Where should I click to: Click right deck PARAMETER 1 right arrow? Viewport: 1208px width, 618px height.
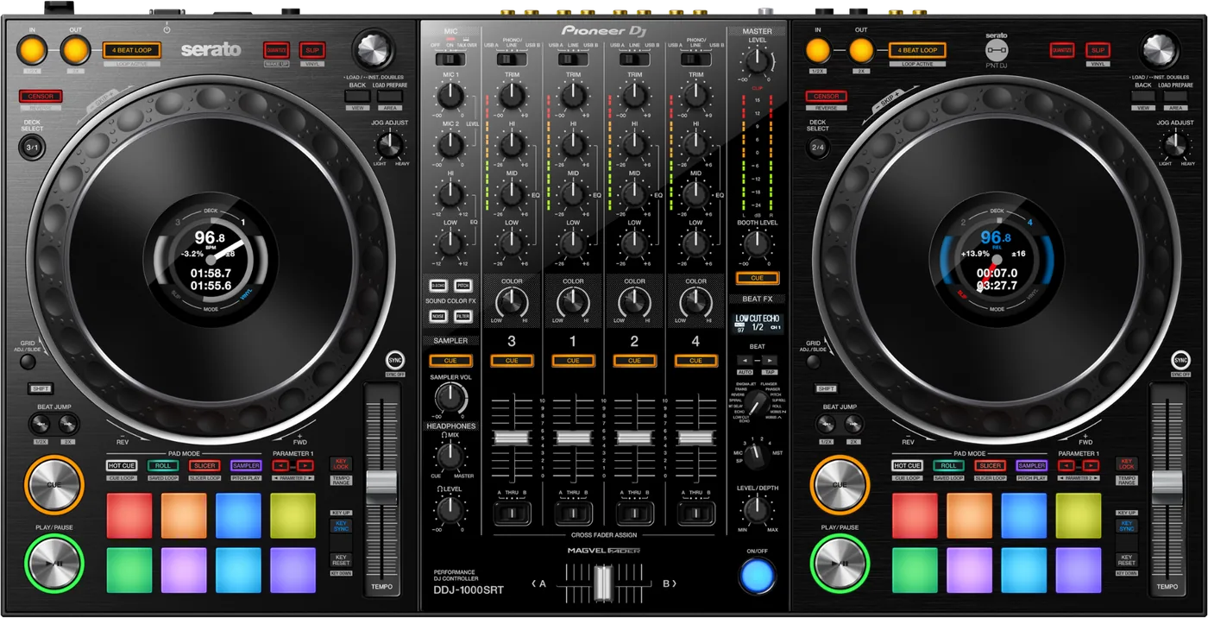click(1092, 466)
